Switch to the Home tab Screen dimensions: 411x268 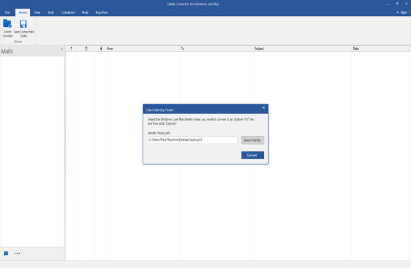click(23, 13)
